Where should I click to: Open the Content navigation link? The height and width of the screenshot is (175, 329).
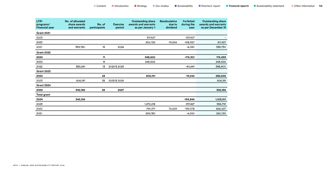pyautogui.click(x=101, y=6)
